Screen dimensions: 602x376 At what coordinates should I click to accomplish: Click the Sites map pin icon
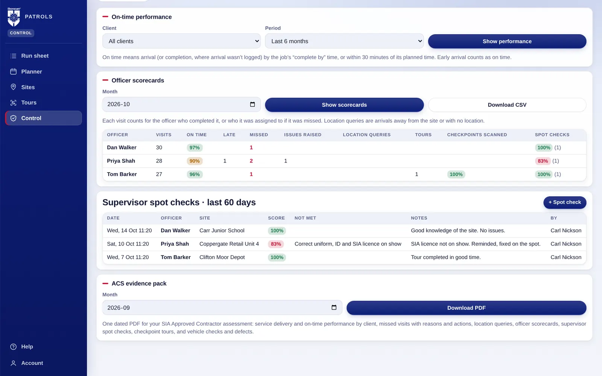tap(13, 87)
